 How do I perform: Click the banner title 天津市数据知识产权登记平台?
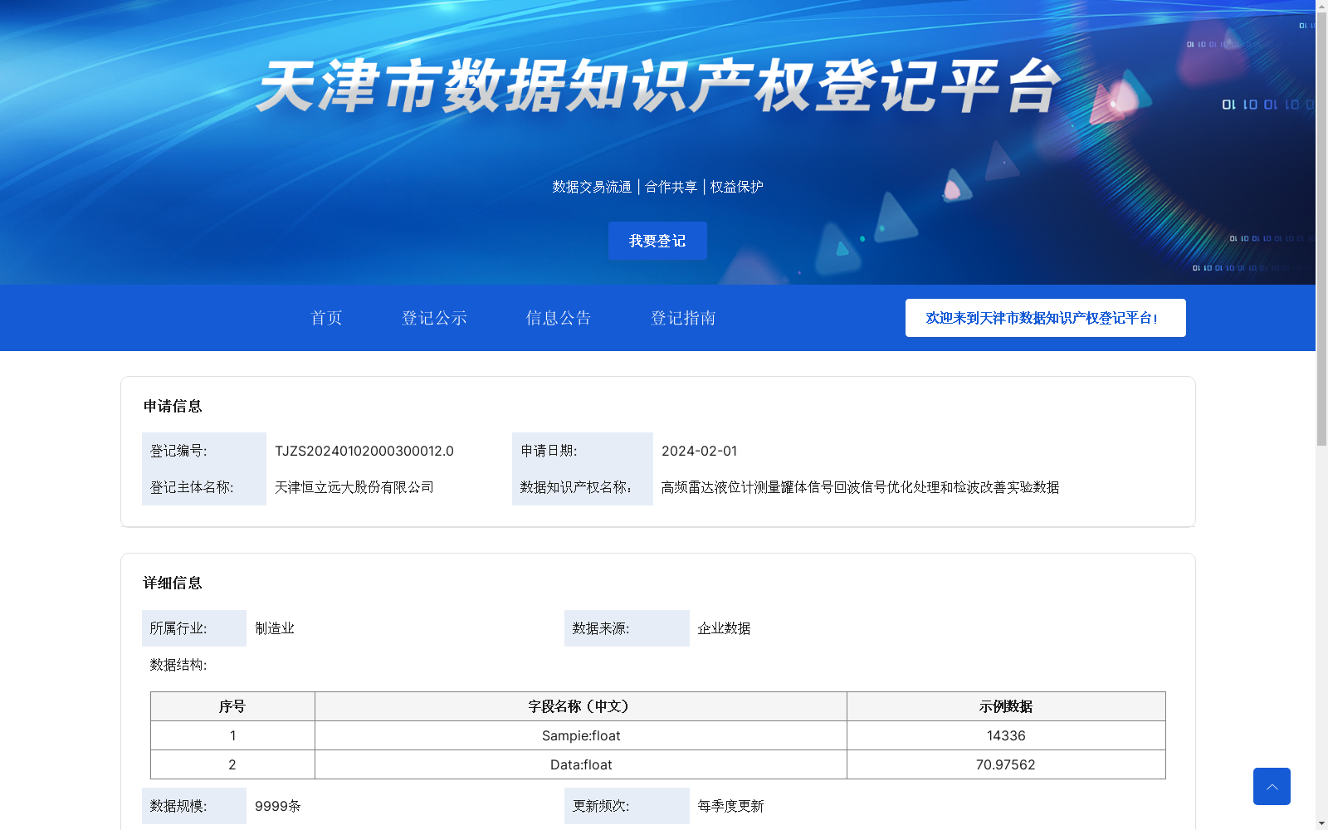tap(658, 85)
